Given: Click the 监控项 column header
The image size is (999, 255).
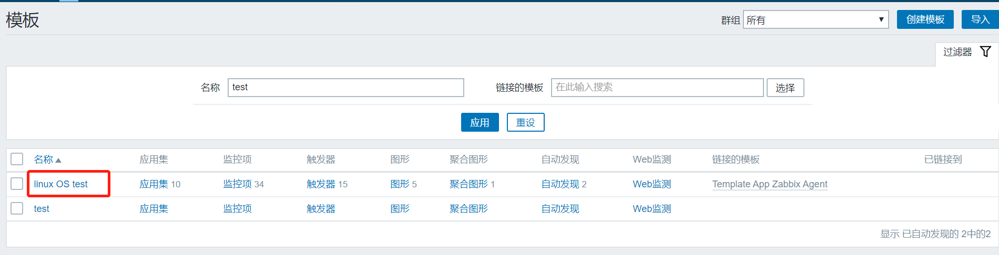Looking at the screenshot, I should 237,160.
